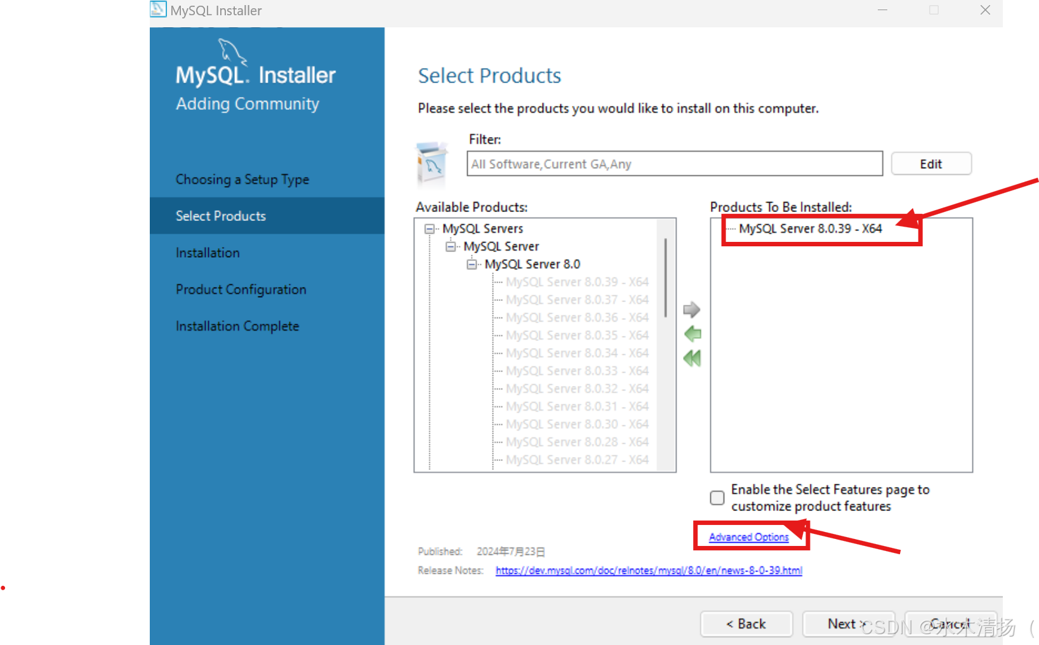Click the Filter text field
The height and width of the screenshot is (645, 1039).
[675, 164]
